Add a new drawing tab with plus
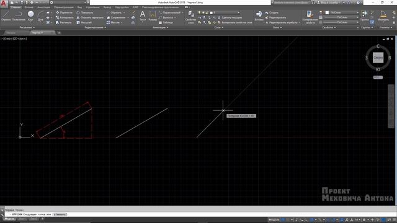The image size is (397, 223). 59,33
